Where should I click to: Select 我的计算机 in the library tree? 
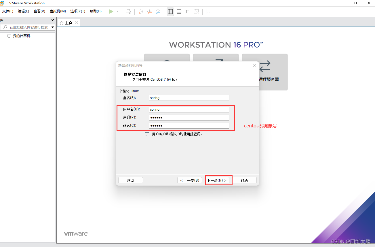click(x=21, y=36)
